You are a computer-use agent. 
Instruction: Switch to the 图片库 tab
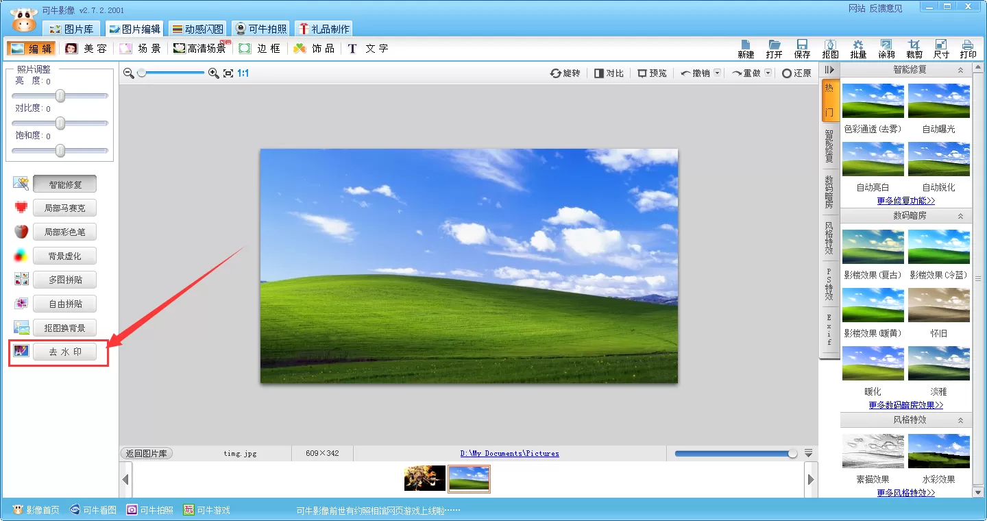(x=72, y=29)
